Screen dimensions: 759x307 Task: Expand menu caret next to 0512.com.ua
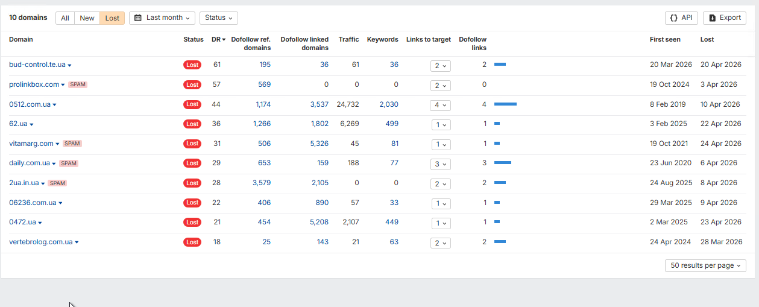pyautogui.click(x=55, y=105)
